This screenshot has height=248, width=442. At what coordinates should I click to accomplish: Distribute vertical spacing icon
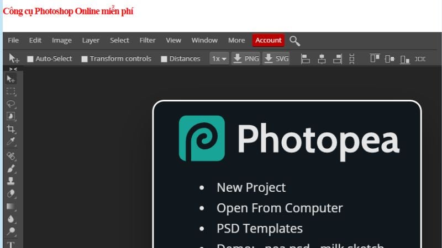click(352, 59)
